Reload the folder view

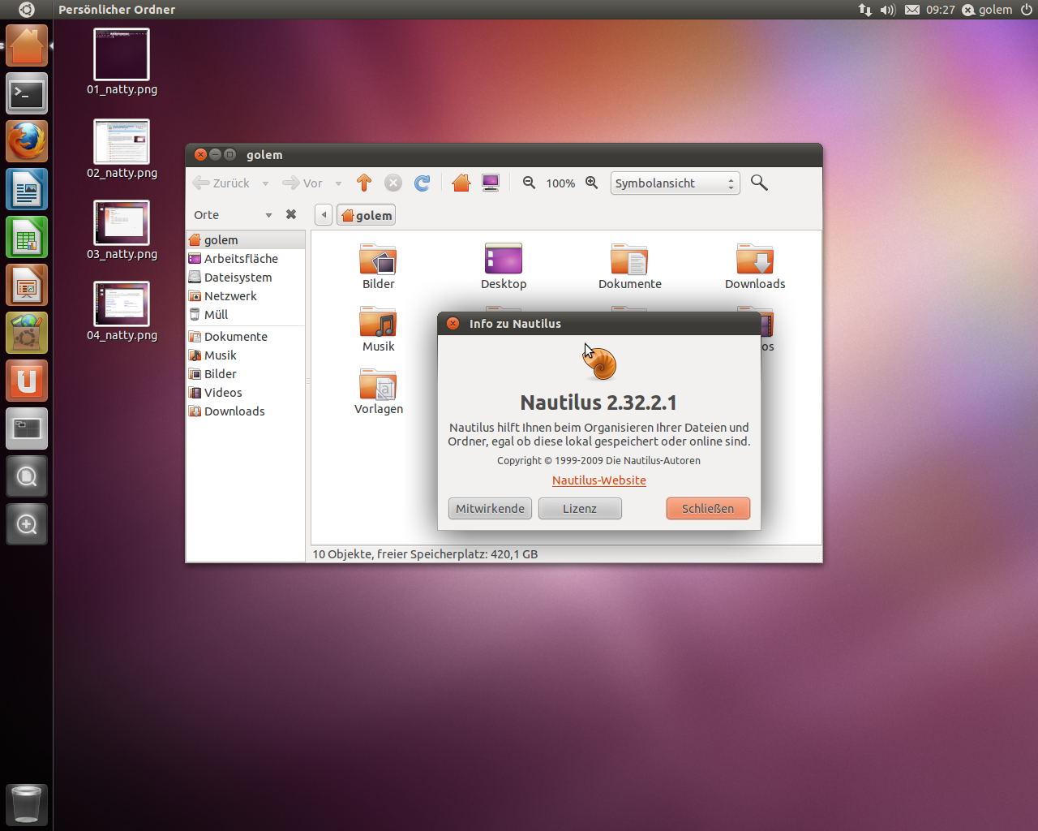(x=422, y=183)
